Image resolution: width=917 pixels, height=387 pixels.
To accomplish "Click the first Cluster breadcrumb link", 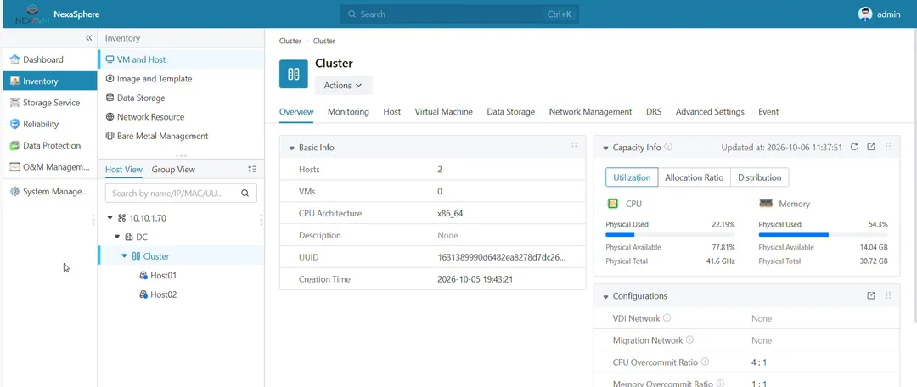I will pyautogui.click(x=290, y=41).
